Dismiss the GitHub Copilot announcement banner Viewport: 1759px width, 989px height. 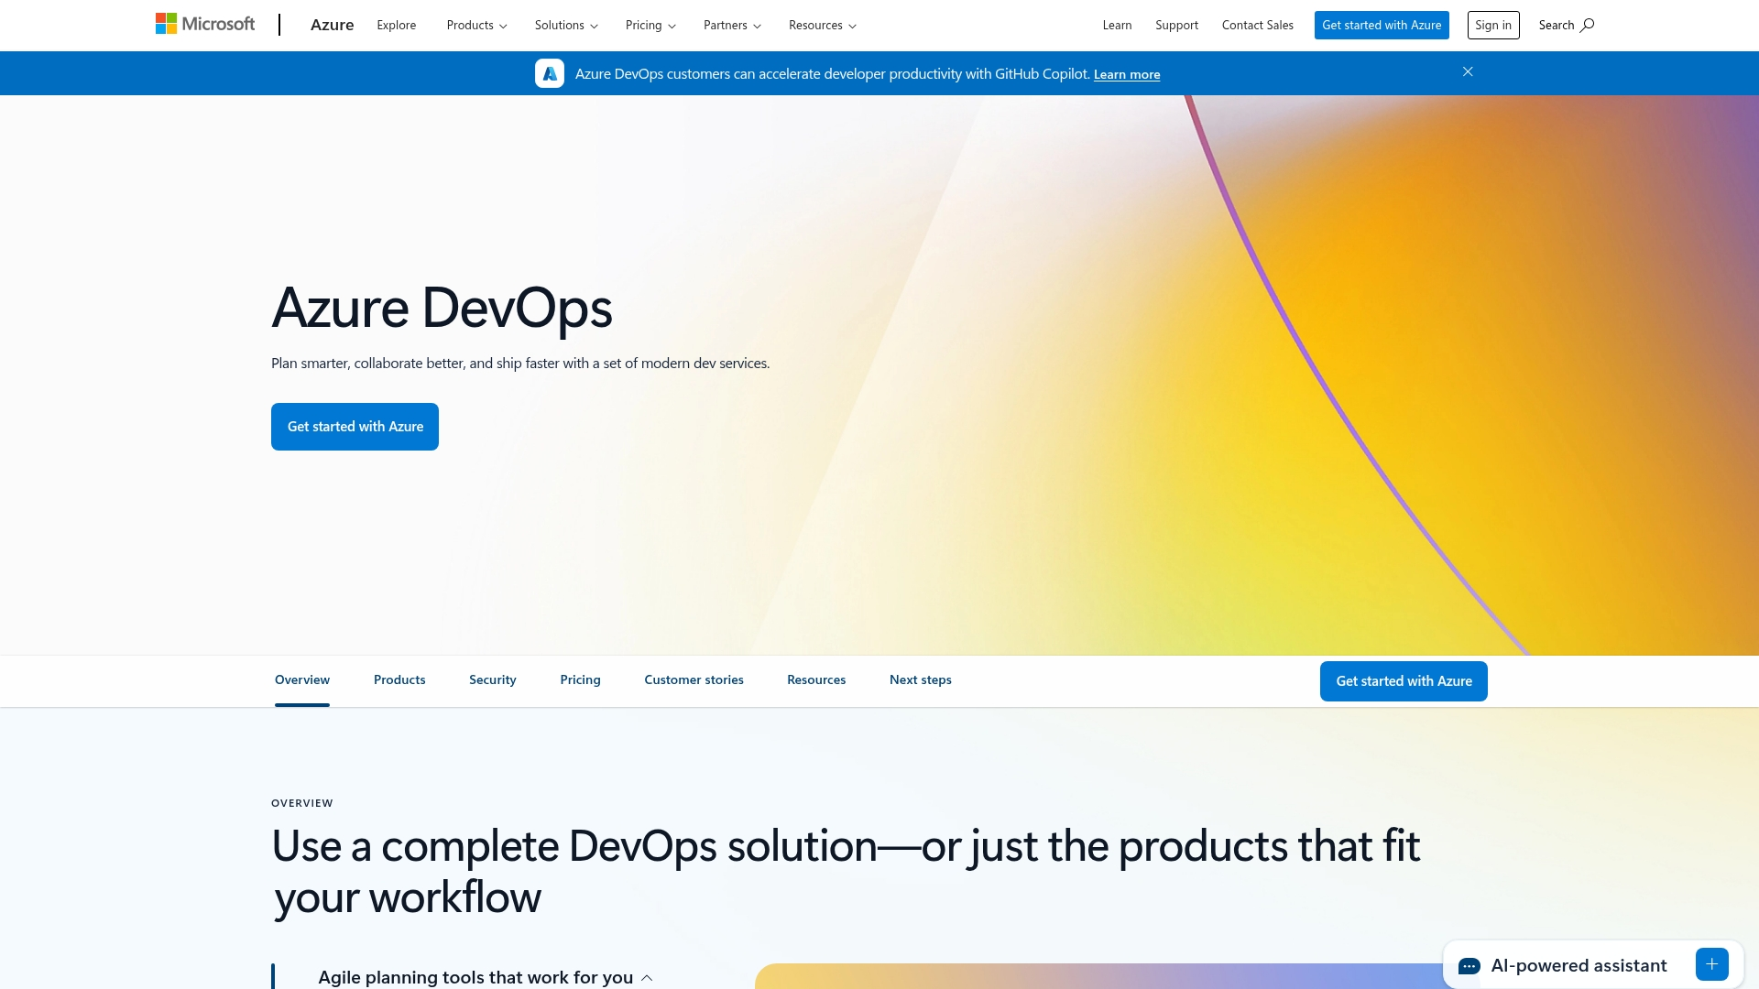[x=1468, y=71]
